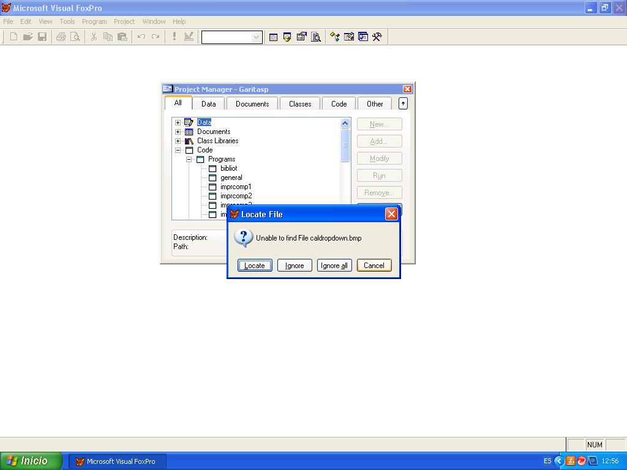Click the Redo toolbar icon
The height and width of the screenshot is (470, 627).
pyautogui.click(x=156, y=37)
